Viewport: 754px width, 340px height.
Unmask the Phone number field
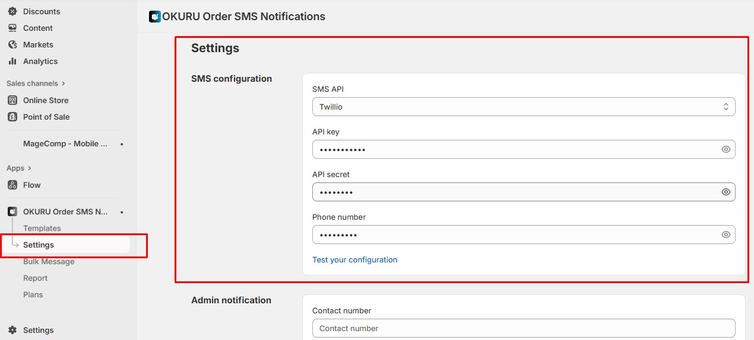tap(726, 235)
